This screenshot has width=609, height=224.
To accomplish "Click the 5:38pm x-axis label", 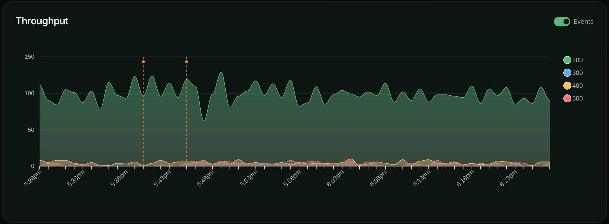I will (x=119, y=178).
